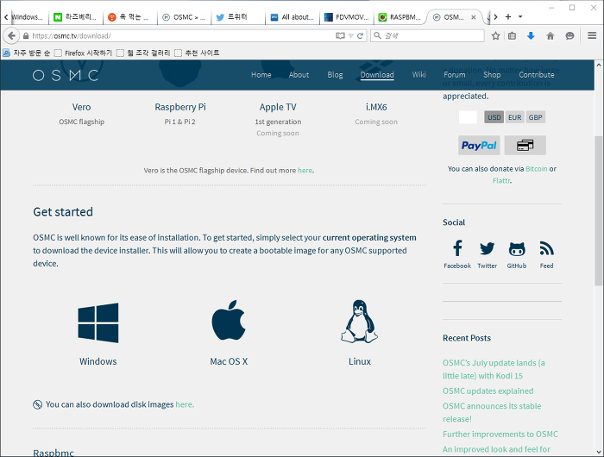Donate with the PayPal button
This screenshot has width=604, height=457.
point(479,145)
